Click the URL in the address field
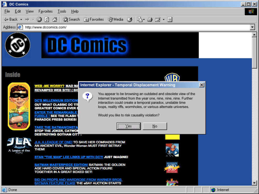This screenshot has width=259, height=194. (x=46, y=27)
